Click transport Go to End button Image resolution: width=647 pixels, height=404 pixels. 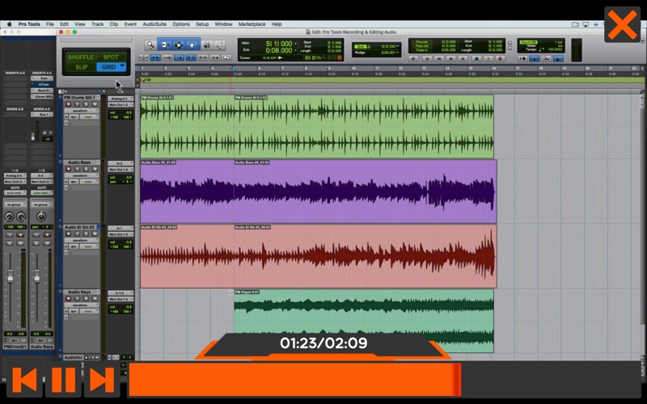tap(463, 59)
